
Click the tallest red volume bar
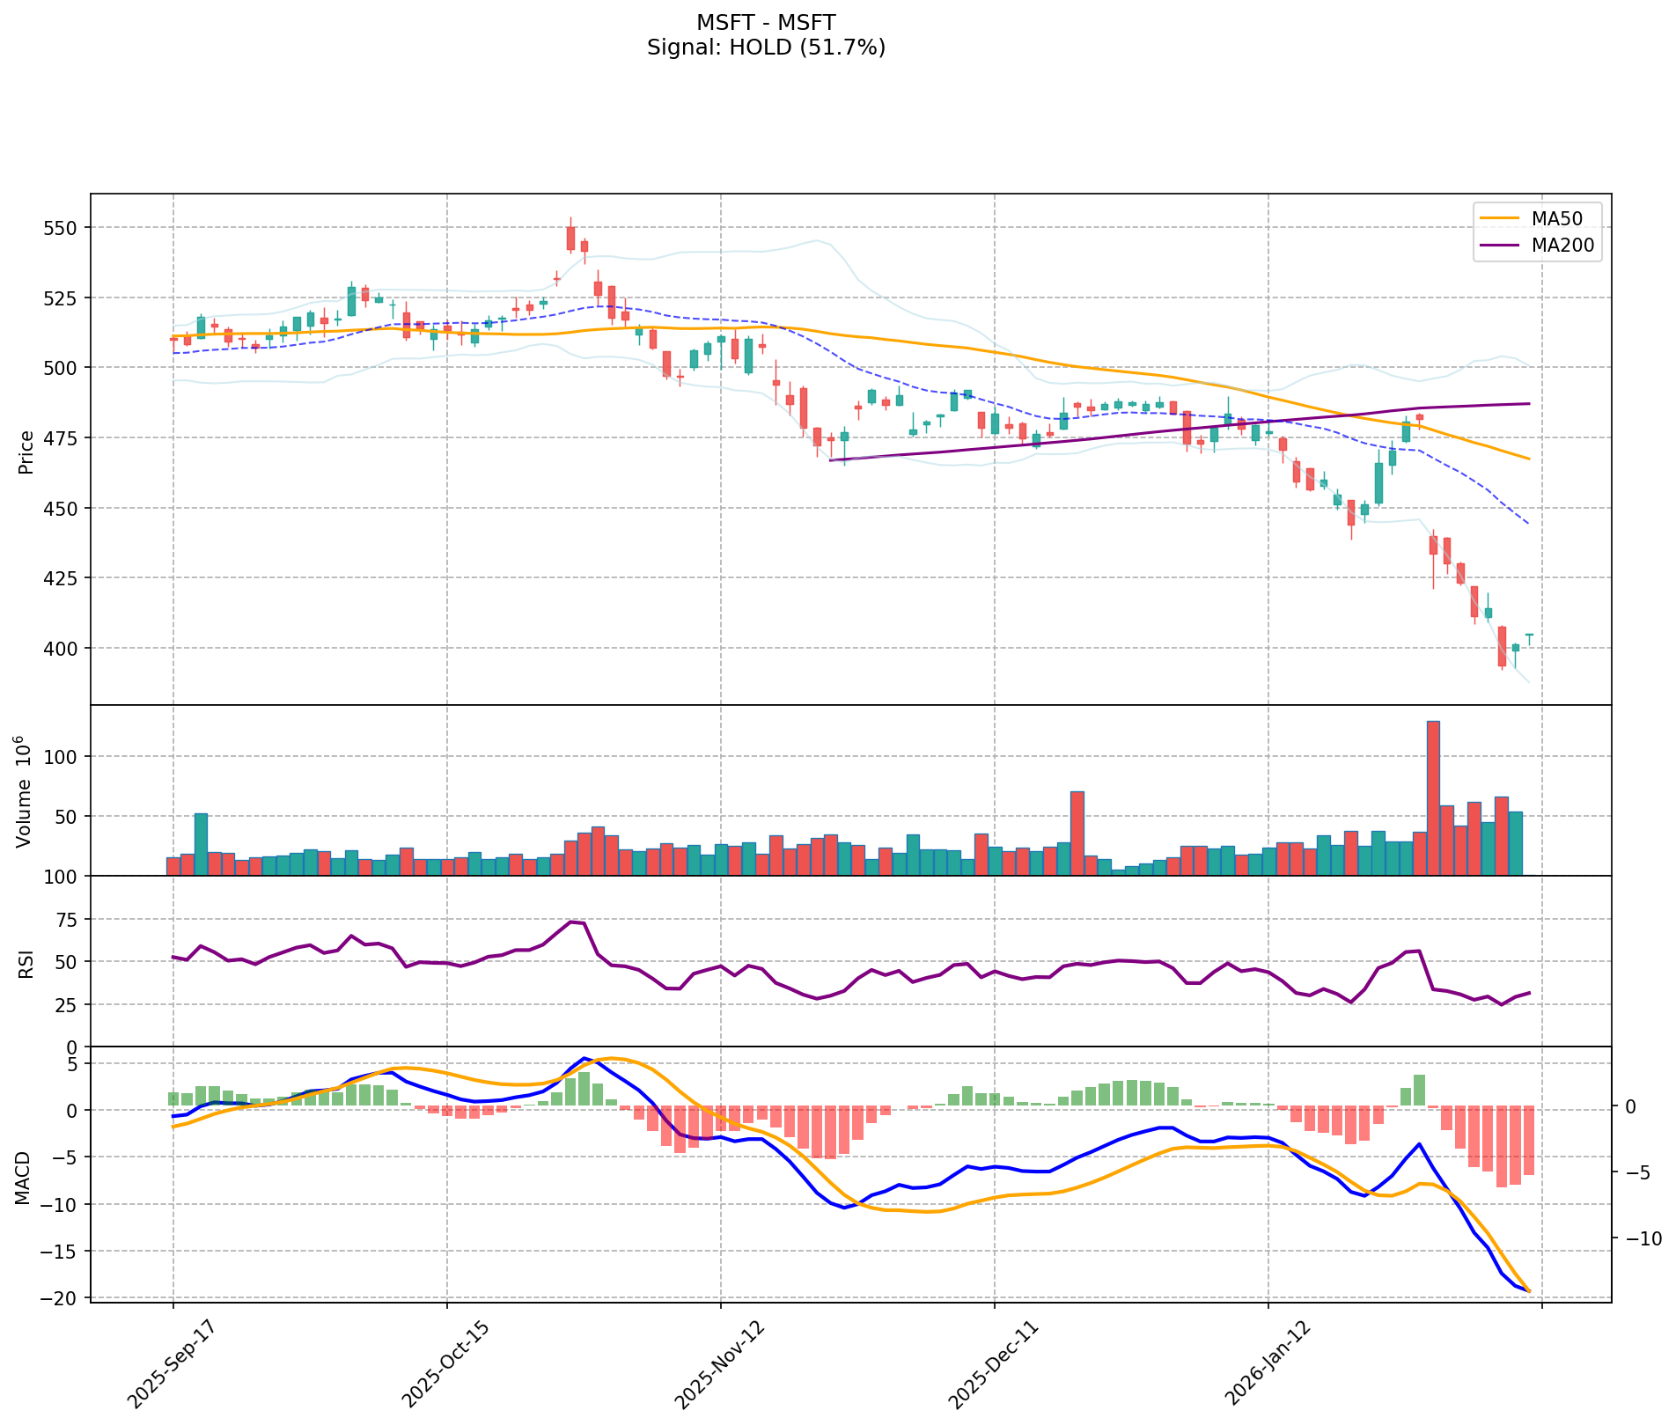pos(1433,797)
